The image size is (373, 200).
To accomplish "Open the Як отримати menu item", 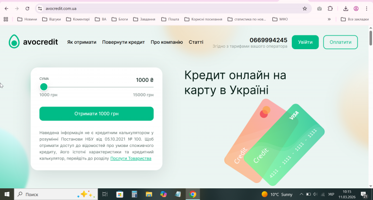I will (82, 42).
